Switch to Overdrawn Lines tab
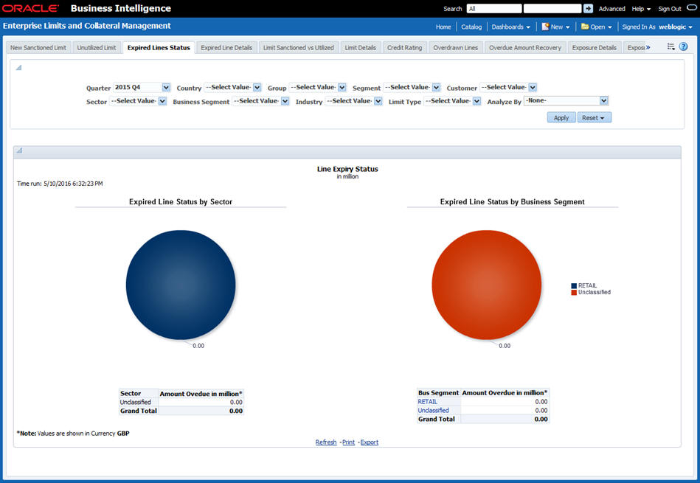This screenshot has width=700, height=483. (x=455, y=48)
